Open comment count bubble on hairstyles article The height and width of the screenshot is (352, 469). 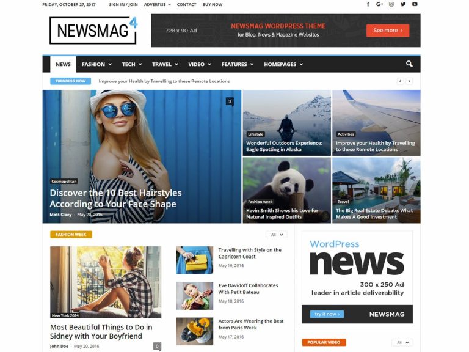[x=230, y=101]
